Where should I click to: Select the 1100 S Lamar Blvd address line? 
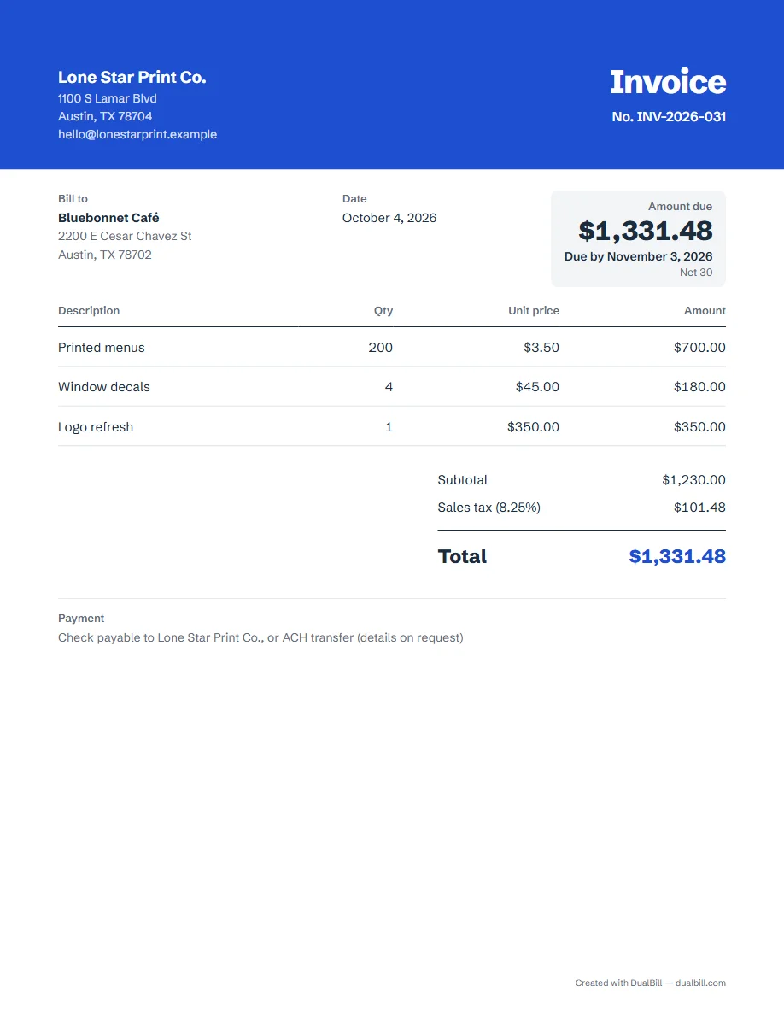(108, 98)
